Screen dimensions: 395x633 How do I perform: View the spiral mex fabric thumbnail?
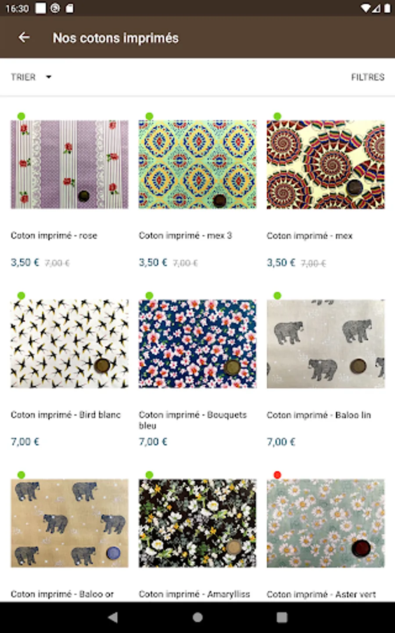click(x=326, y=164)
